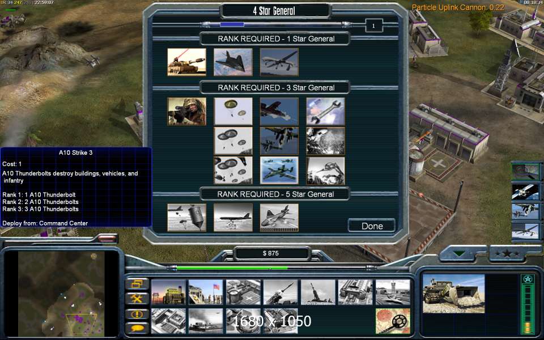This screenshot has width=544, height=340.
Task: Pick the greyed Emergency Repair level 3 icon
Action: click(x=325, y=171)
